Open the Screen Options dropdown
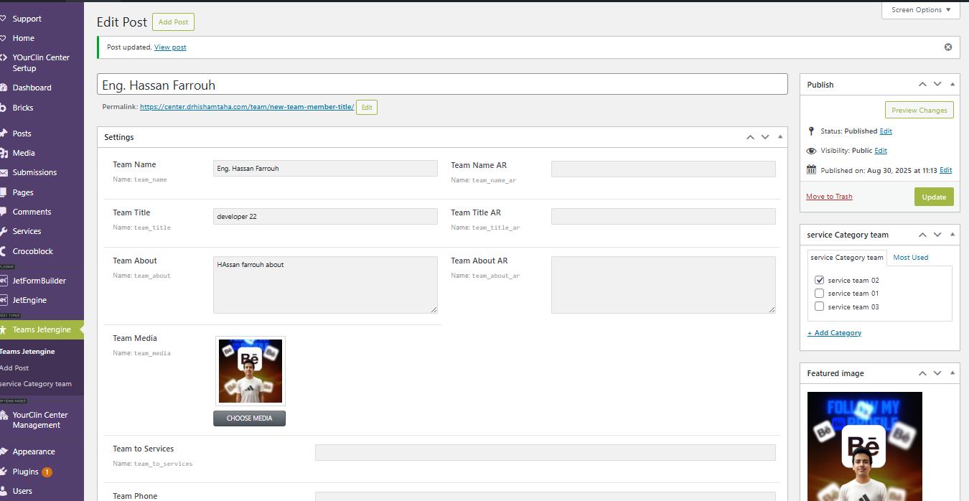The height and width of the screenshot is (501, 969). [920, 10]
